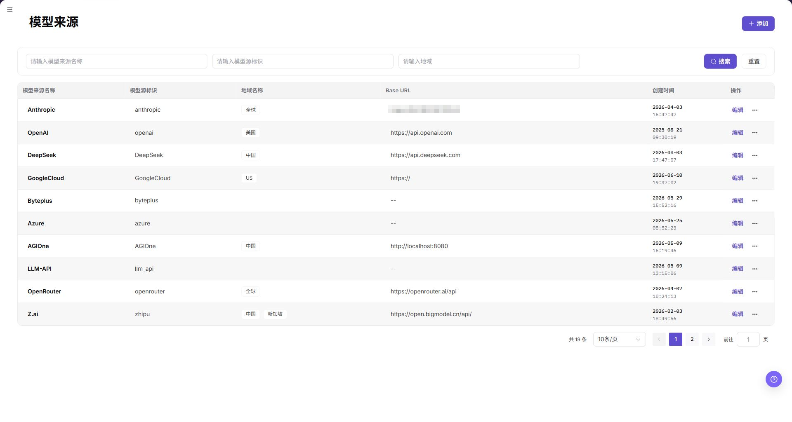The width and height of the screenshot is (792, 422).
Task: Click the 添加 button
Action: 758,23
